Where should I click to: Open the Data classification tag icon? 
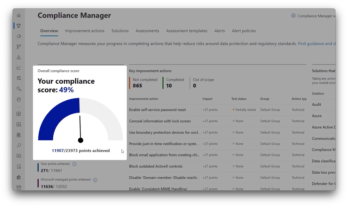pyautogui.click(x=19, y=36)
